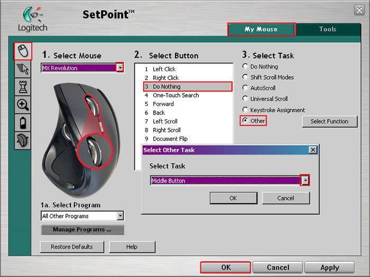This screenshot has height=277, width=370.
Task: Open the pointer movement settings sidebar icon
Action: point(23,69)
